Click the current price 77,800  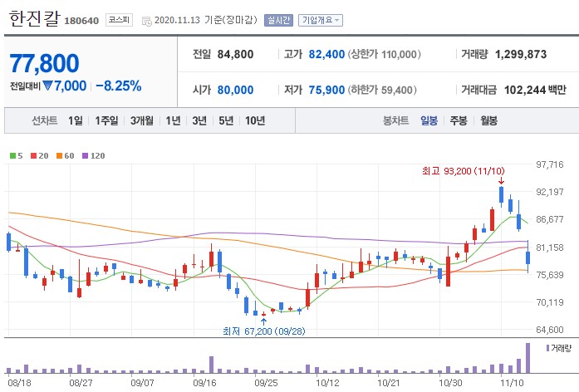[x=44, y=63]
